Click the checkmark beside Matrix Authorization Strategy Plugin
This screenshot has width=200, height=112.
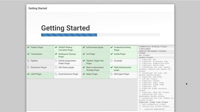click(x=84, y=67)
